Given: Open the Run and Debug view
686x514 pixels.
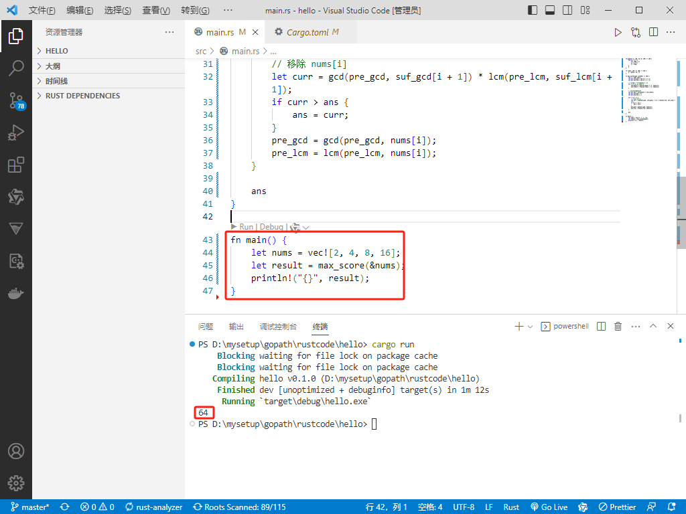Looking at the screenshot, I should pos(16,133).
